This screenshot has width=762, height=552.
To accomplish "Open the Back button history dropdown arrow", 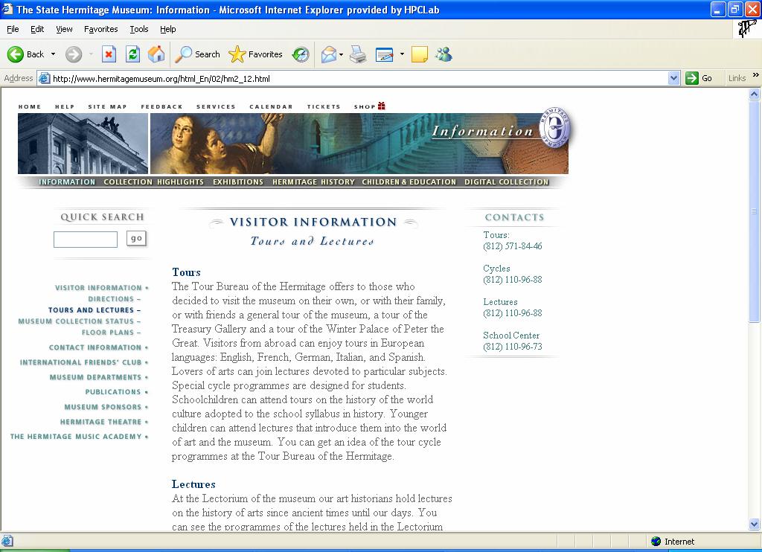I will pyautogui.click(x=53, y=54).
